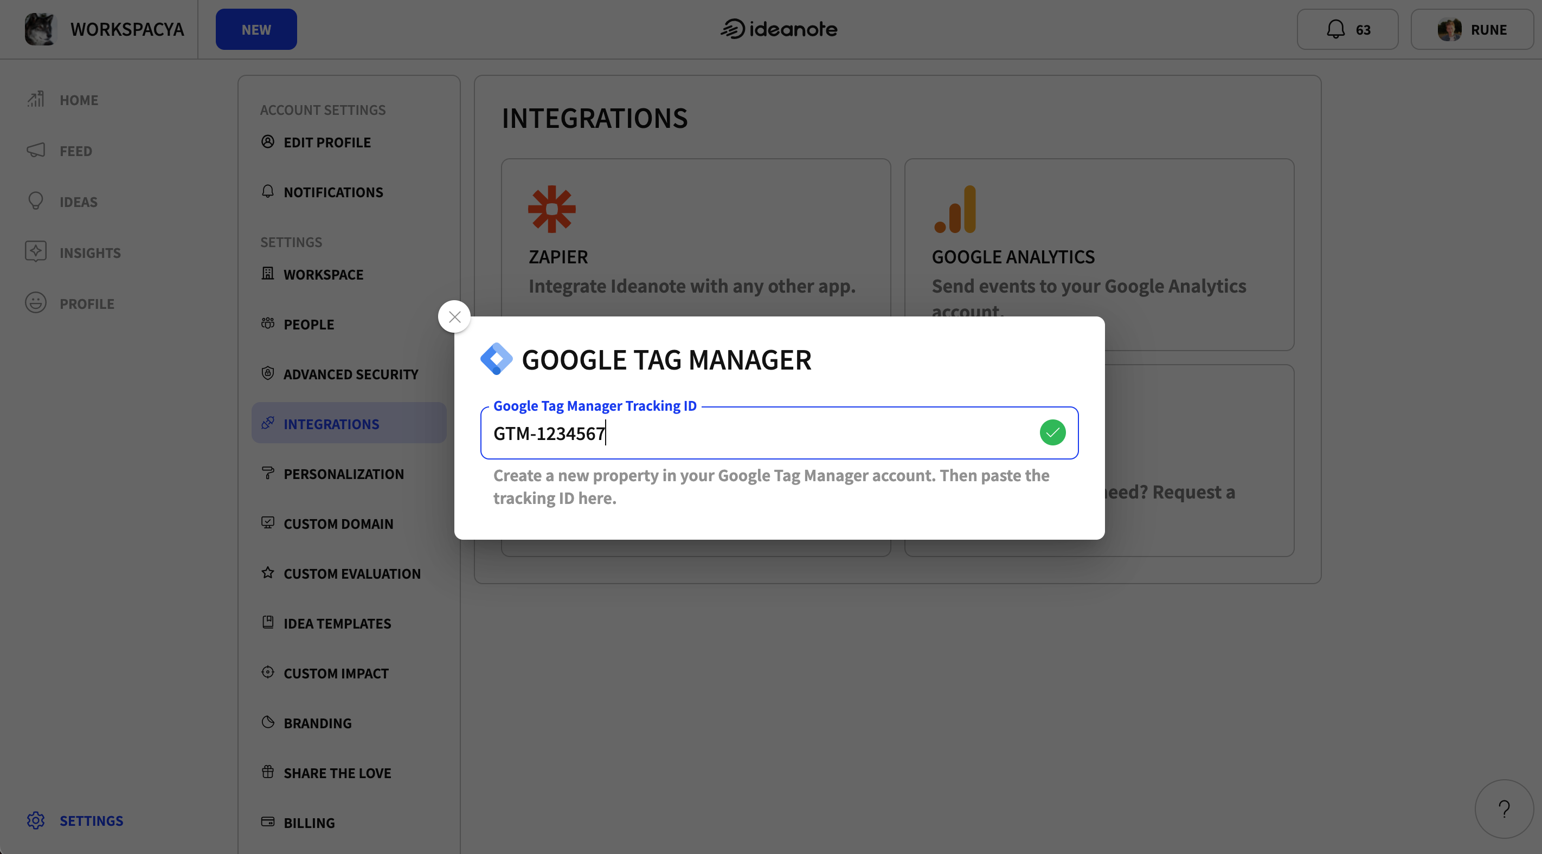
Task: Click the Tracking ID input field
Action: (718, 432)
